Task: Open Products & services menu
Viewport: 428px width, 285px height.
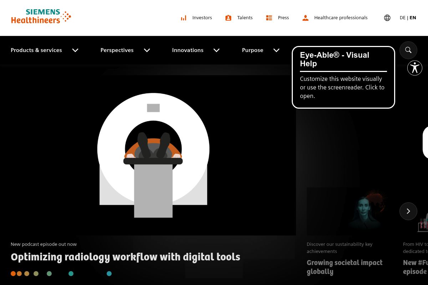Action: point(36,50)
